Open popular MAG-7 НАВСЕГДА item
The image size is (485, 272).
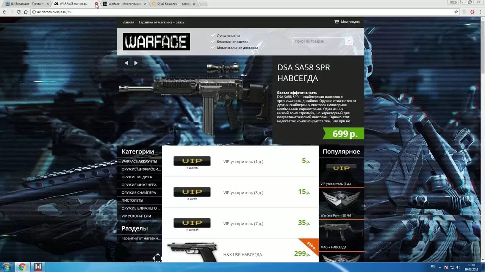coord(341,235)
